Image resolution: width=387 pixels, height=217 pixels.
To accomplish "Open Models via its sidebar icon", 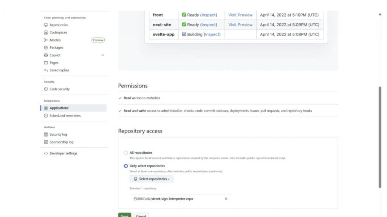I will click(46, 40).
